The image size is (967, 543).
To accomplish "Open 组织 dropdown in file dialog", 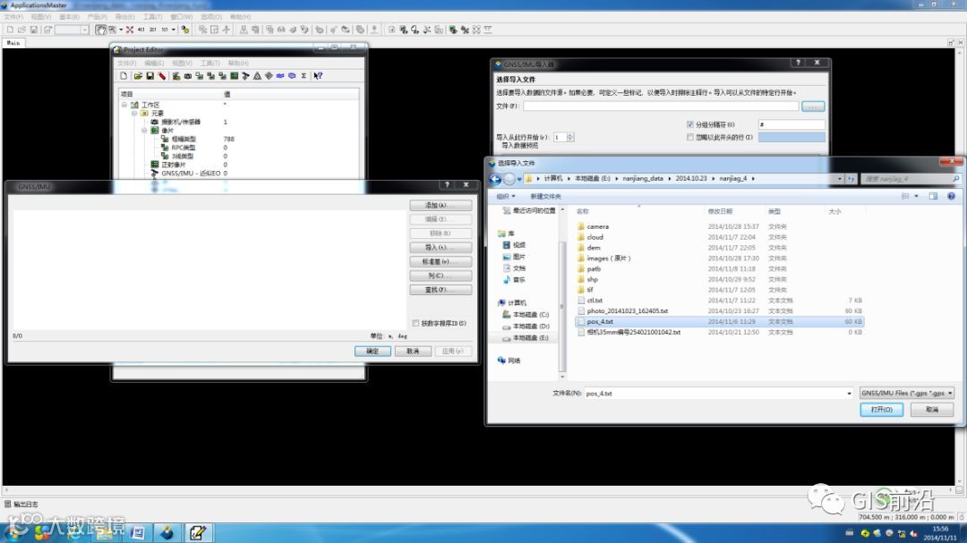I will coord(506,197).
